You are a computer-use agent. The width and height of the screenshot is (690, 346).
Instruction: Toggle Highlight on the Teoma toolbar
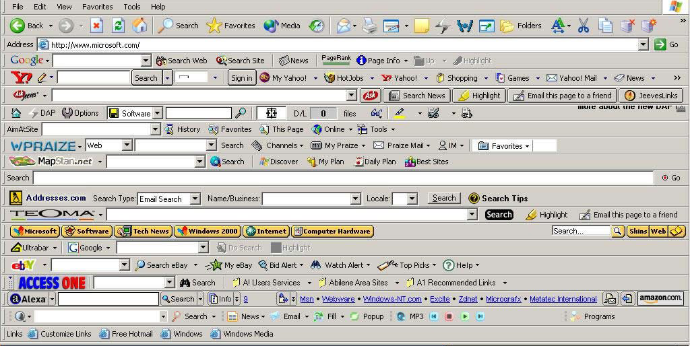(546, 215)
